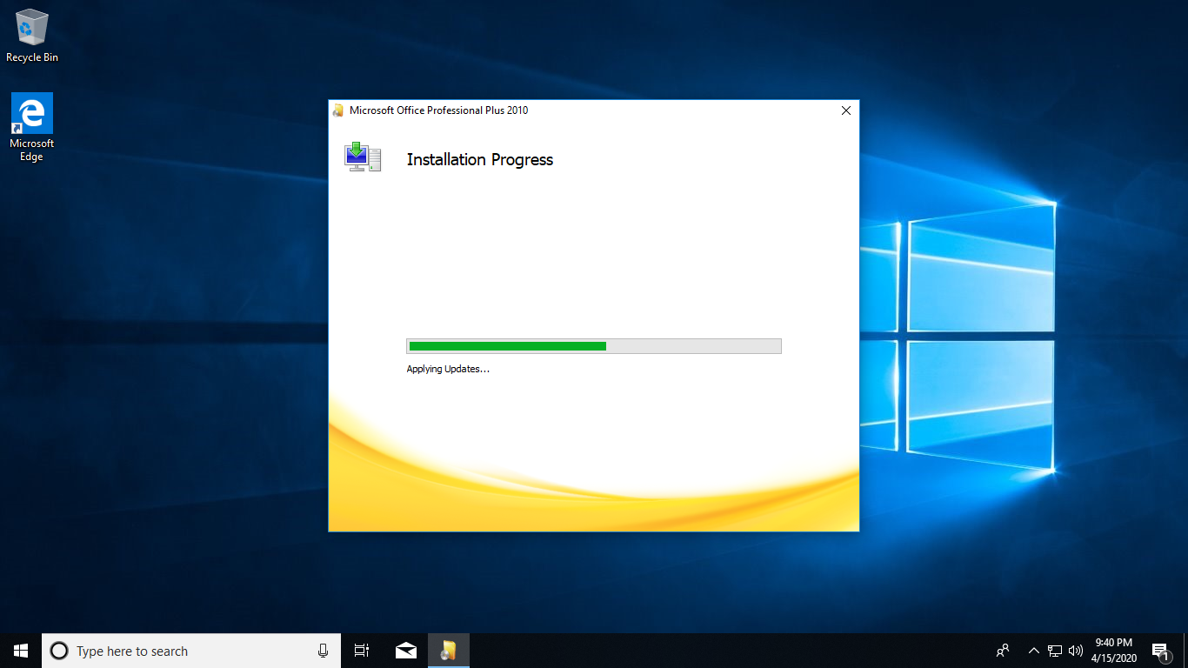Click the installation computer icon in dialog

click(x=363, y=157)
